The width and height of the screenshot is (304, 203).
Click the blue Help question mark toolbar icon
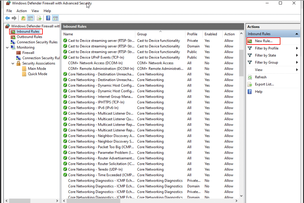pos(48,18)
